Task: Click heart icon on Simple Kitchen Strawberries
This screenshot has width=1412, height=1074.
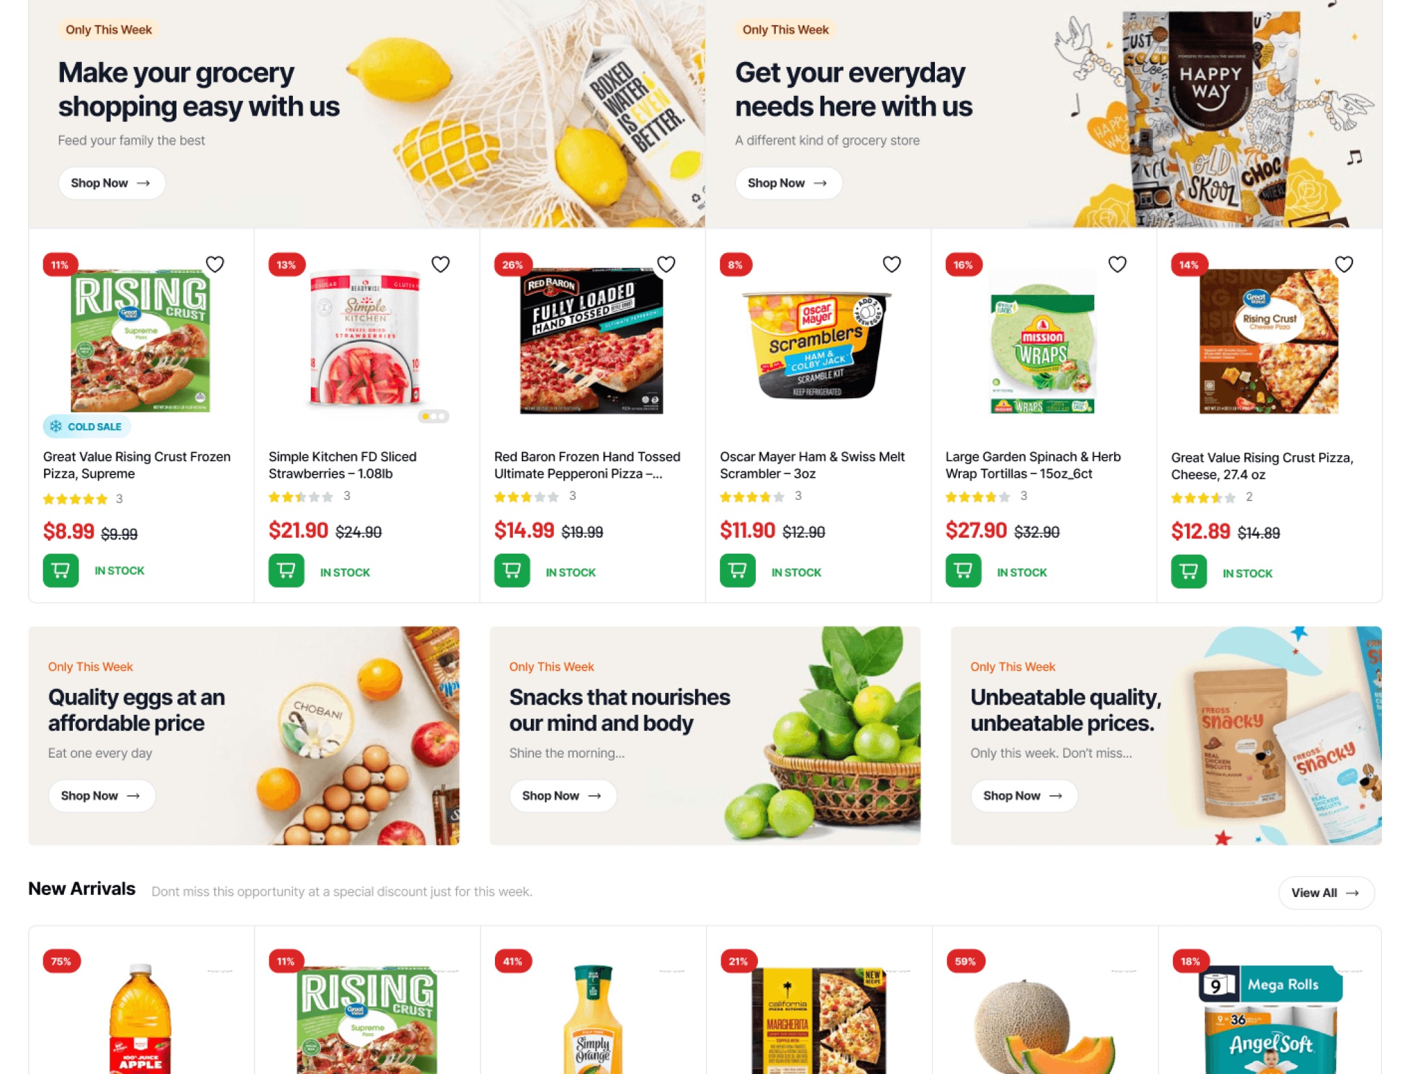Action: pos(441,264)
